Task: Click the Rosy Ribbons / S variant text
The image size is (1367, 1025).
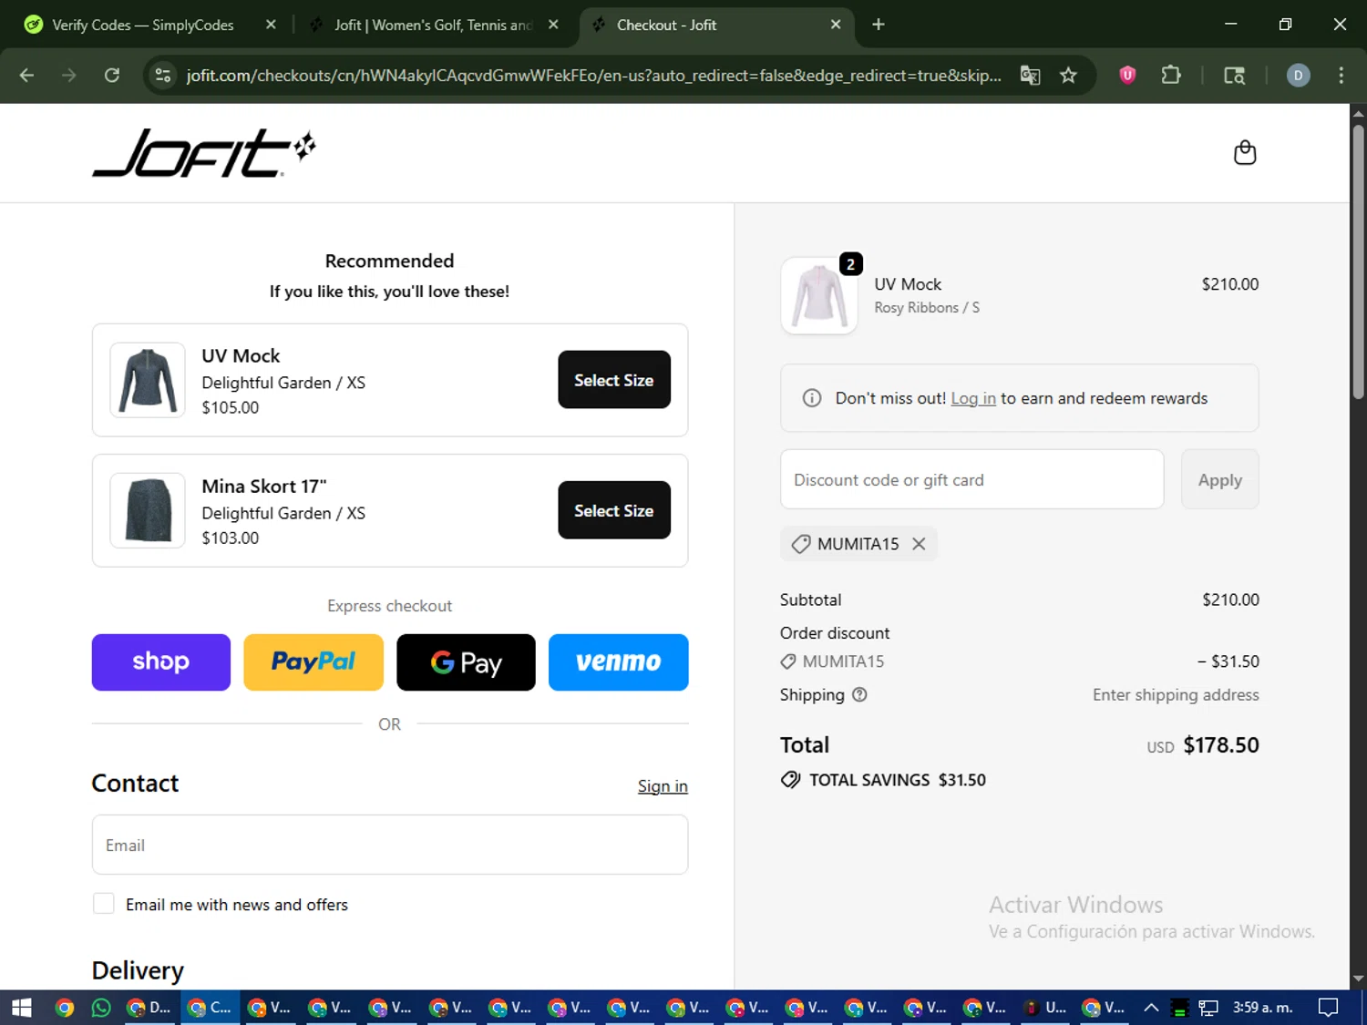Action: [927, 308]
